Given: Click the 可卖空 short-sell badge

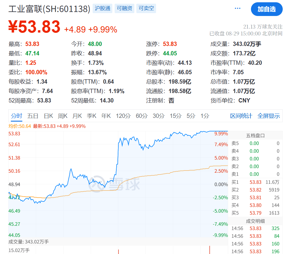Looking at the screenshot, I should pyautogui.click(x=146, y=8).
